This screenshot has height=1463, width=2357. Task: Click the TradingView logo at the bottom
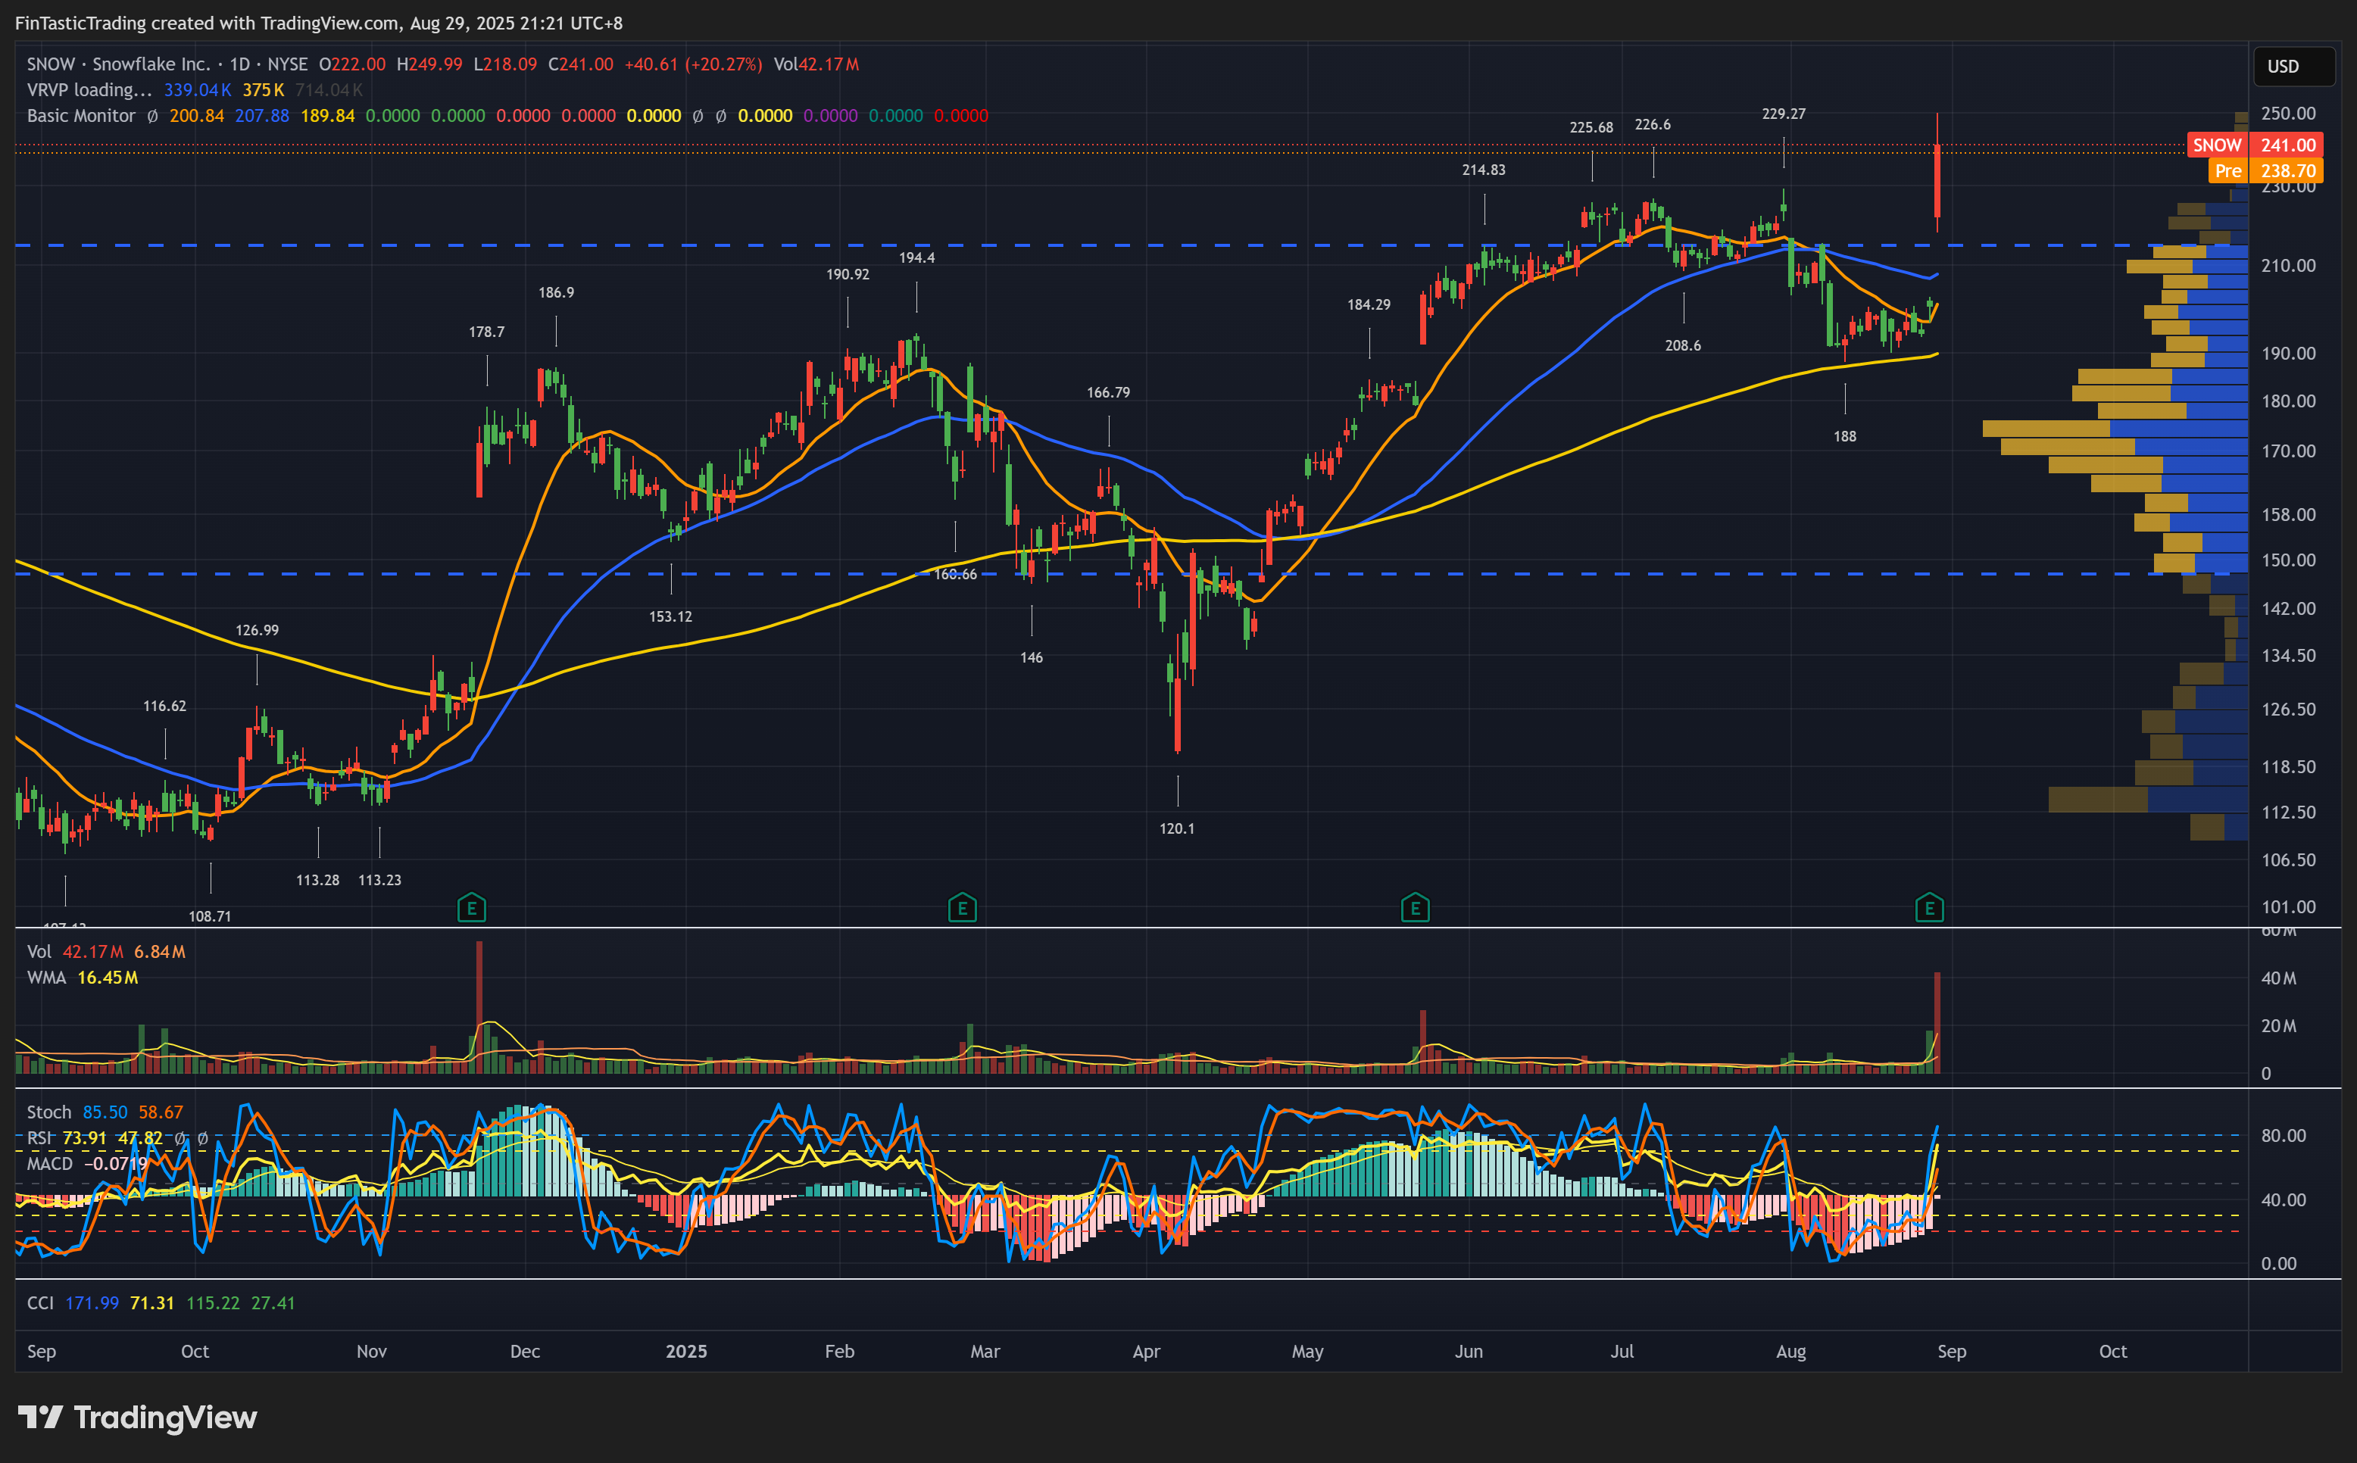(137, 1418)
